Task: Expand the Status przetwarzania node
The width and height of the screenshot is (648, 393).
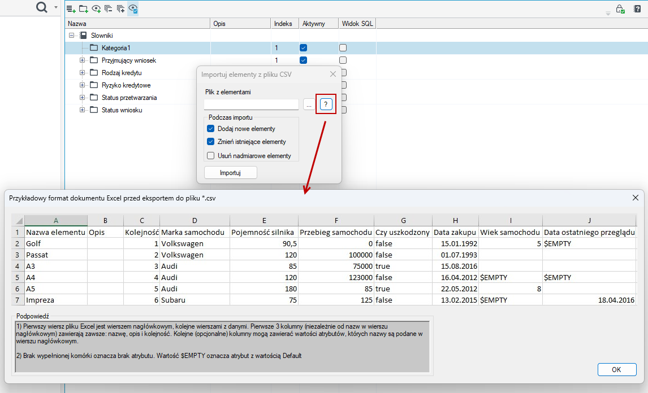Action: [x=82, y=98]
